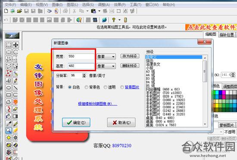Screen dimensions: 237x160
Task: Open the 编辑(E) menu
Action: pos(26,5)
